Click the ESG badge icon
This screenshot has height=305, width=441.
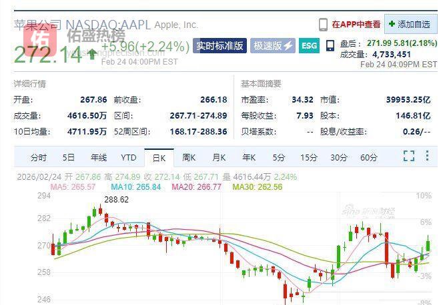coord(309,46)
